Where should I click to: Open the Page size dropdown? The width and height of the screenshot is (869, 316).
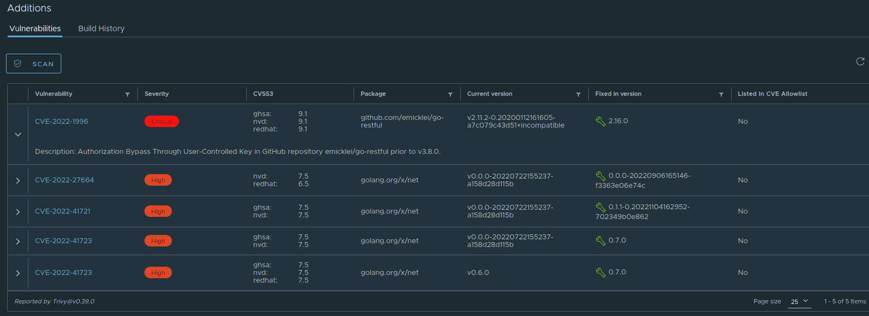click(x=800, y=301)
